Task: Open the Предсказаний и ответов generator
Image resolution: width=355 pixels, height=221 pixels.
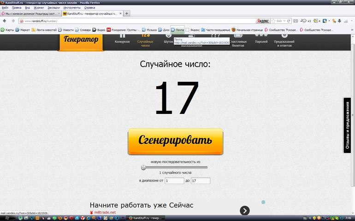Action: click(x=284, y=40)
